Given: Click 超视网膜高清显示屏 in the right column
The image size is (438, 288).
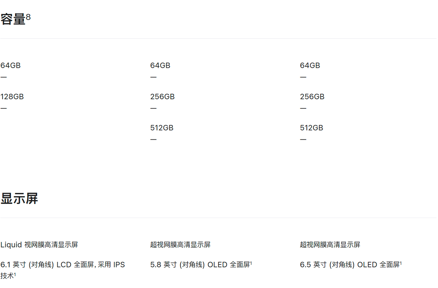Looking at the screenshot, I should click(330, 245).
